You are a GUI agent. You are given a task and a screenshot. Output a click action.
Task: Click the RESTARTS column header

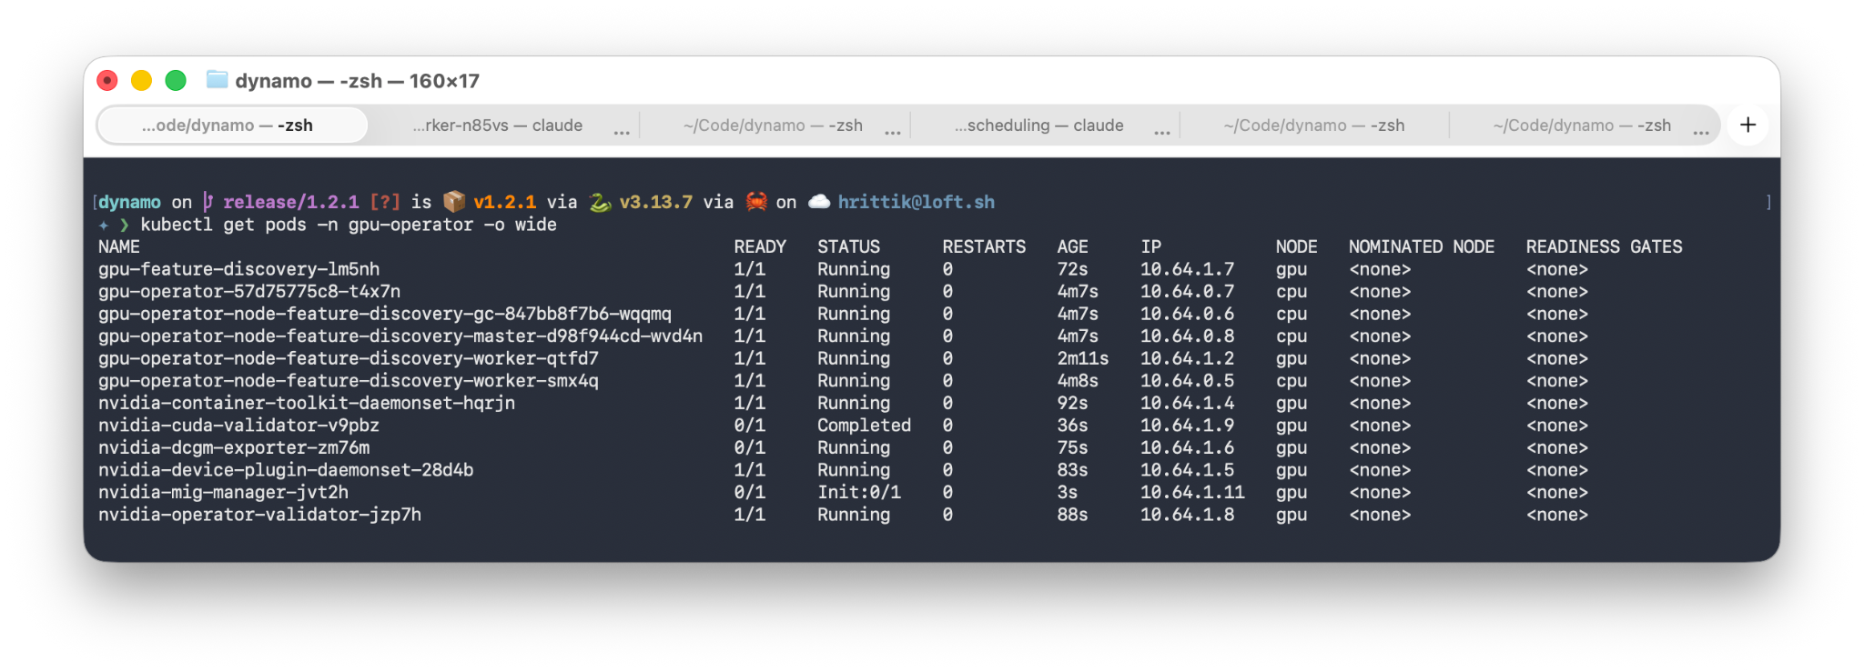984,246
